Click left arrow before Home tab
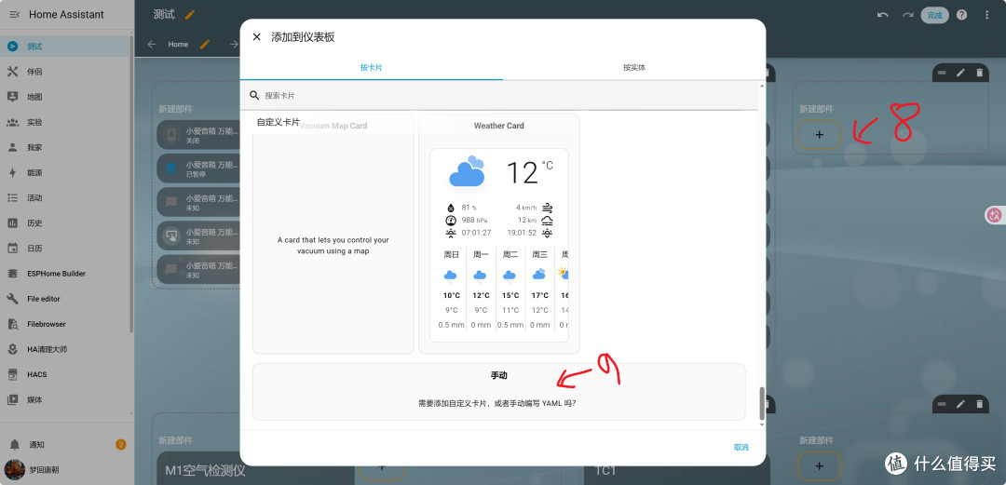This screenshot has height=485, width=1006. pos(152,45)
